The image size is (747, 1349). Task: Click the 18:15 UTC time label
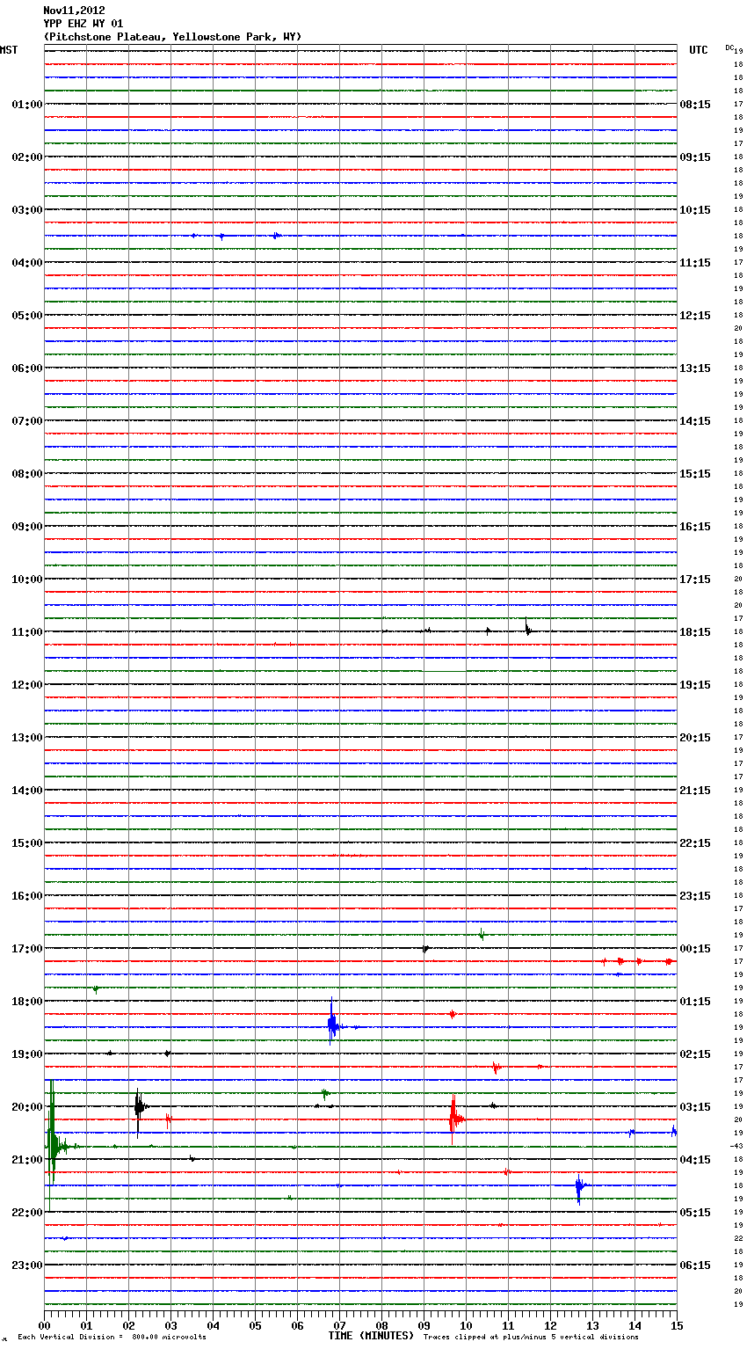pos(695,632)
